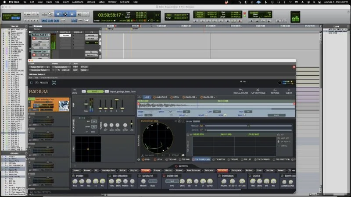The image size is (351, 197).
Task: Click the Amp Gain fader
Action: coord(86,104)
